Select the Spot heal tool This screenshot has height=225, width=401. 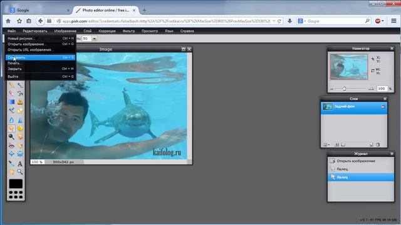pos(20,146)
